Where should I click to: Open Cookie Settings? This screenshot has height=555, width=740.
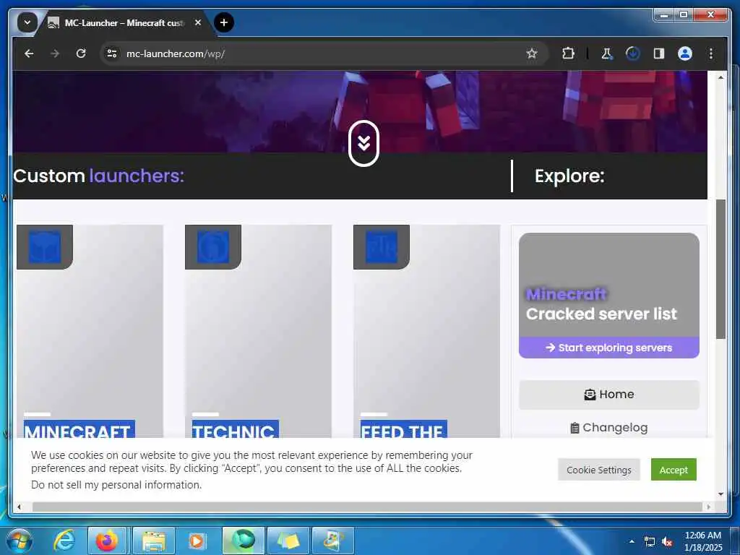pos(599,470)
